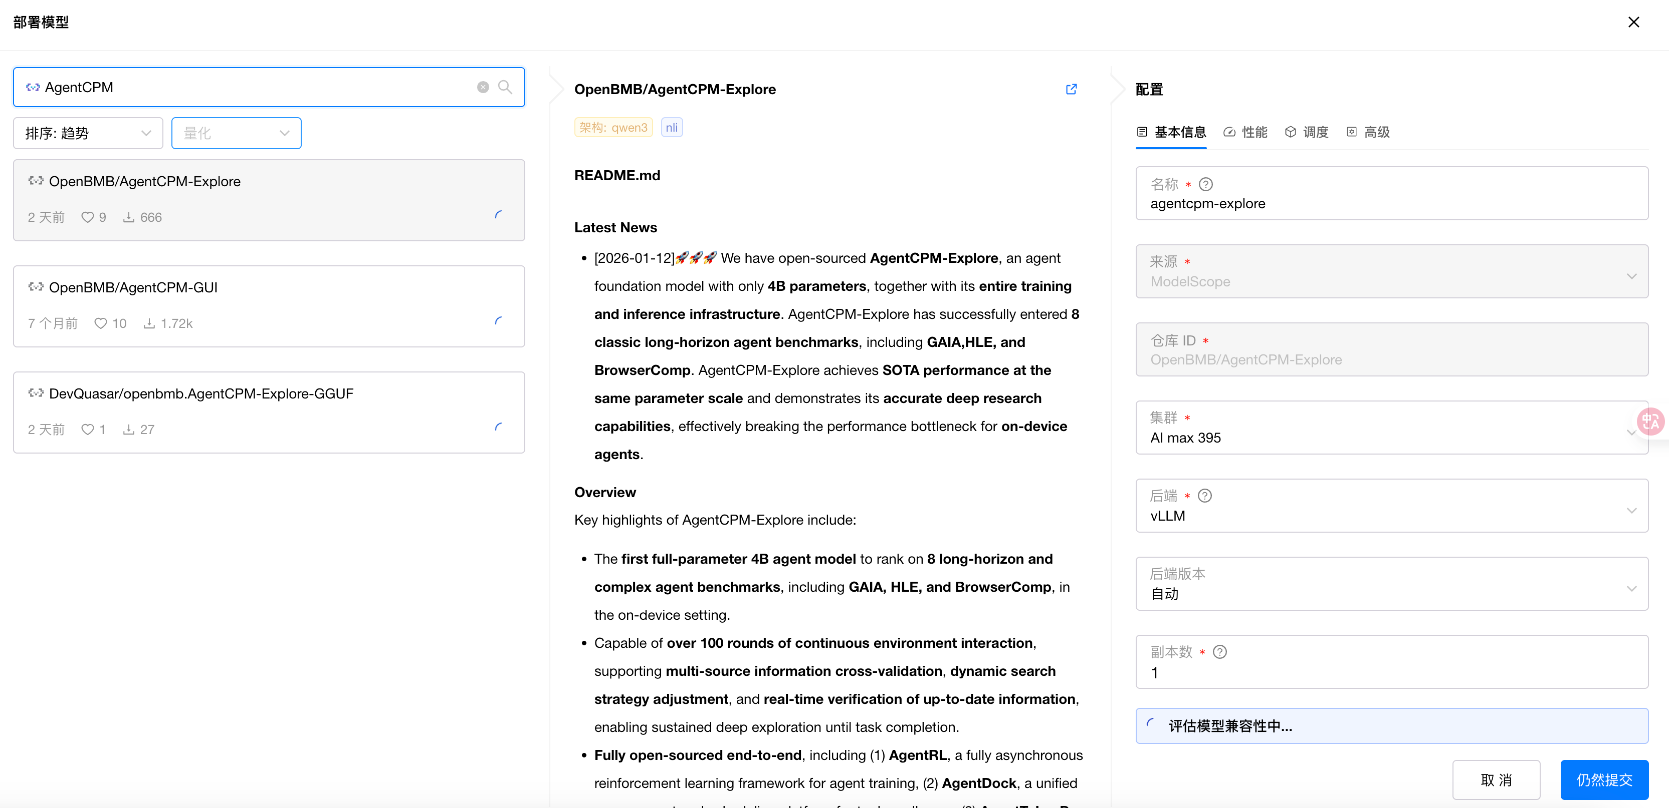Open model page via external link icon
The width and height of the screenshot is (1669, 808).
[x=1071, y=89]
